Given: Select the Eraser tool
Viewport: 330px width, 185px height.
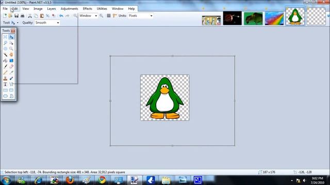Looking at the screenshot, I should click(11, 66).
